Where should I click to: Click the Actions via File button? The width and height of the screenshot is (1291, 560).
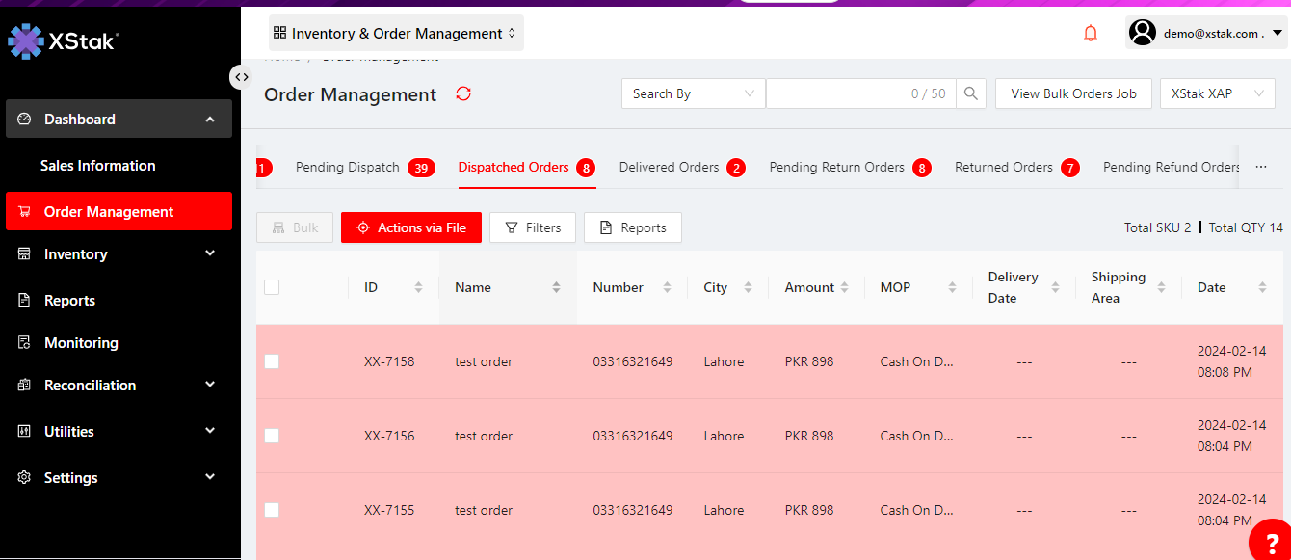point(411,227)
